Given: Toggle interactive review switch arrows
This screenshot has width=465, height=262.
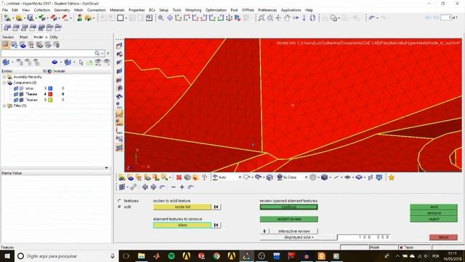Looking at the screenshot, I should click(x=264, y=231).
